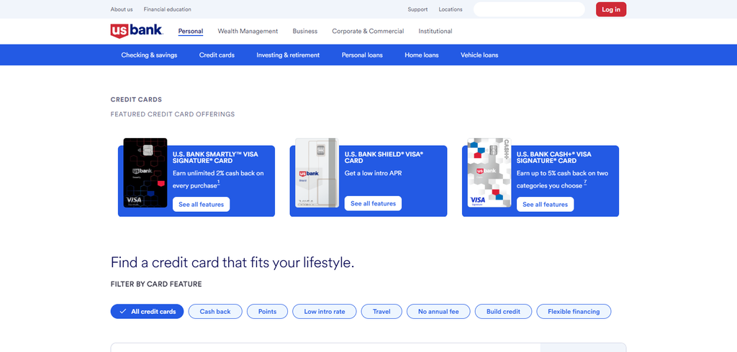The width and height of the screenshot is (737, 352).
Task: Click the U.S. Bank Smartly Visa Signature title
Action: [215, 157]
